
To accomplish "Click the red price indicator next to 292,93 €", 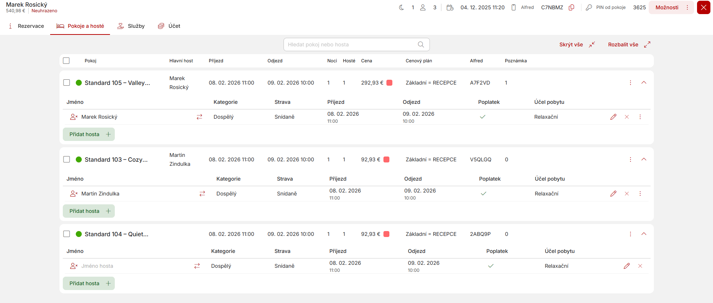I will [x=389, y=83].
